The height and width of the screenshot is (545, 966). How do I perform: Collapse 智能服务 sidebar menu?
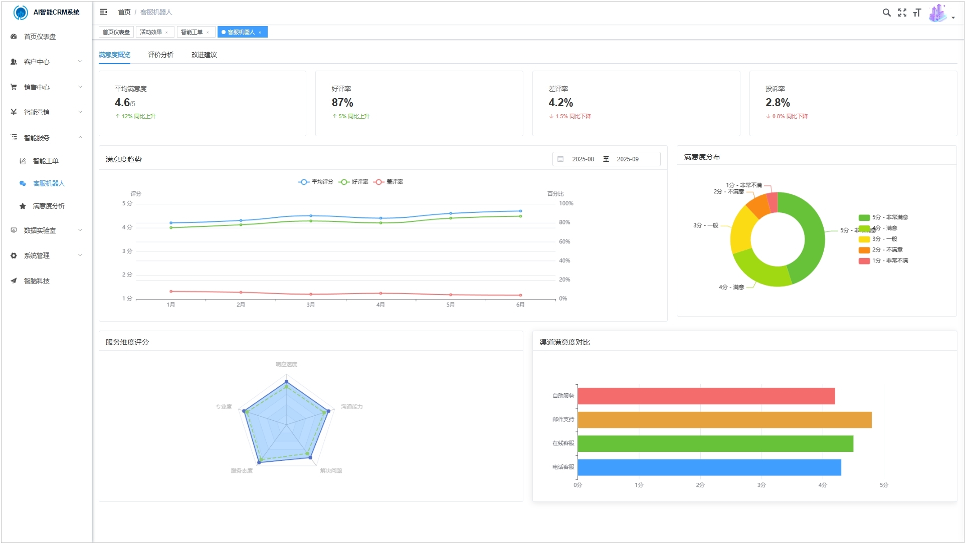[x=46, y=138]
